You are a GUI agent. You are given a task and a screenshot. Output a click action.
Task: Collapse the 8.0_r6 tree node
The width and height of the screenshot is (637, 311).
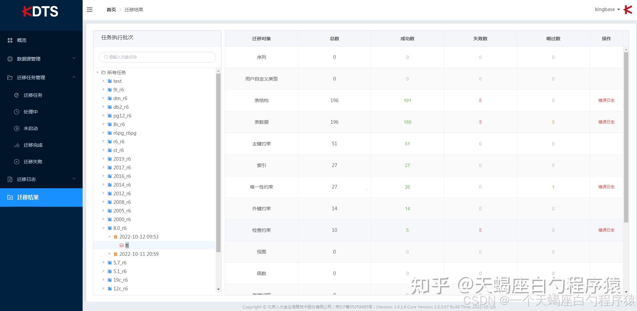coord(103,228)
